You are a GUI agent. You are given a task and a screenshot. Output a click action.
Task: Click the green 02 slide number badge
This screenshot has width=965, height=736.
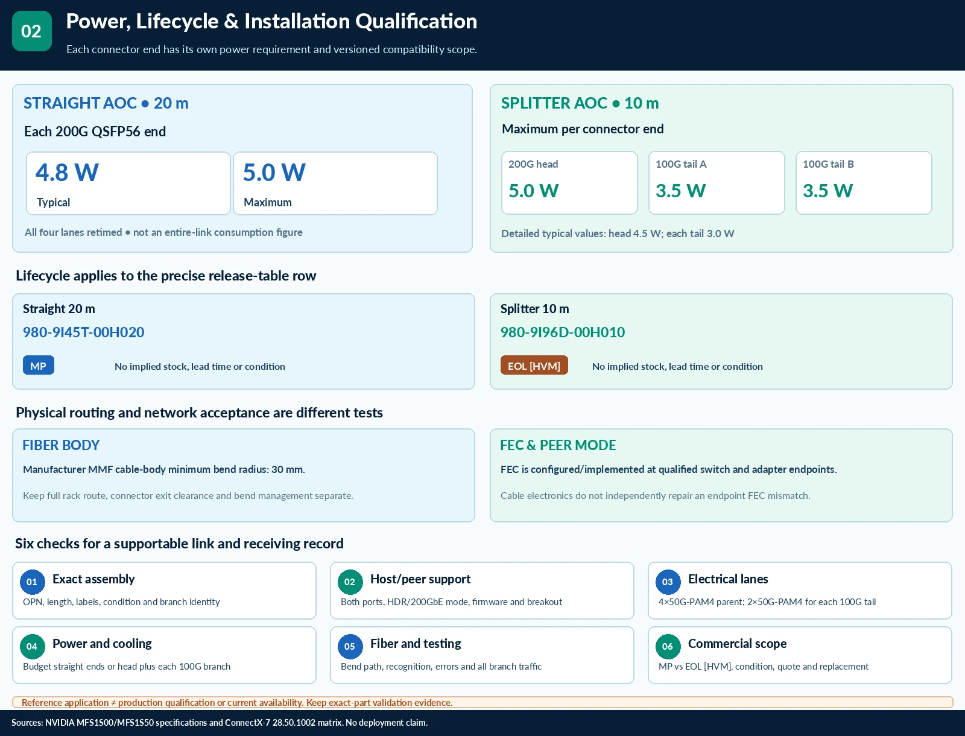(x=32, y=31)
